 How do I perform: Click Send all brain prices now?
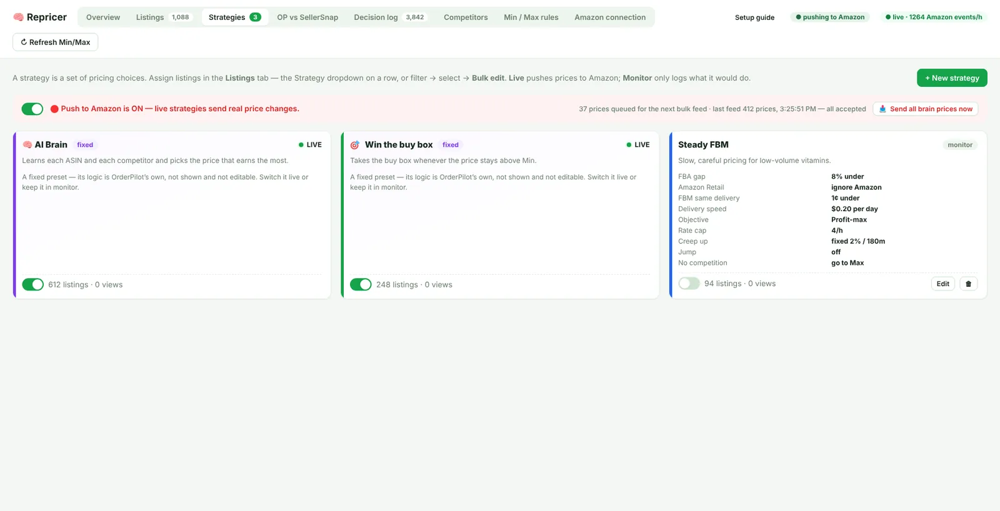[926, 109]
